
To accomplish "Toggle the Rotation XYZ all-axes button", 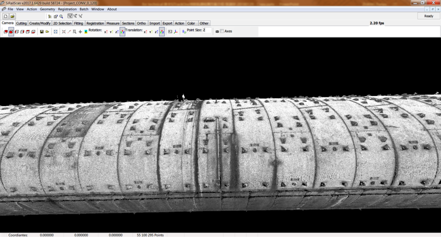I will coord(122,31).
